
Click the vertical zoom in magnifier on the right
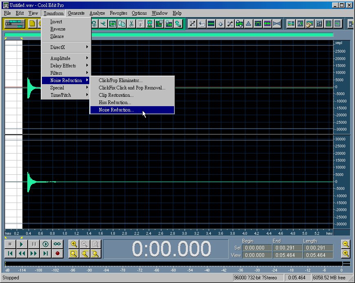click(x=346, y=254)
